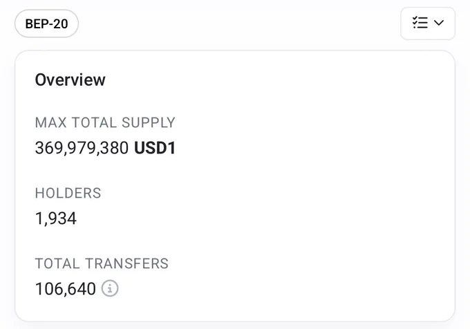Select the 369,979,380 supply value

tap(82, 148)
